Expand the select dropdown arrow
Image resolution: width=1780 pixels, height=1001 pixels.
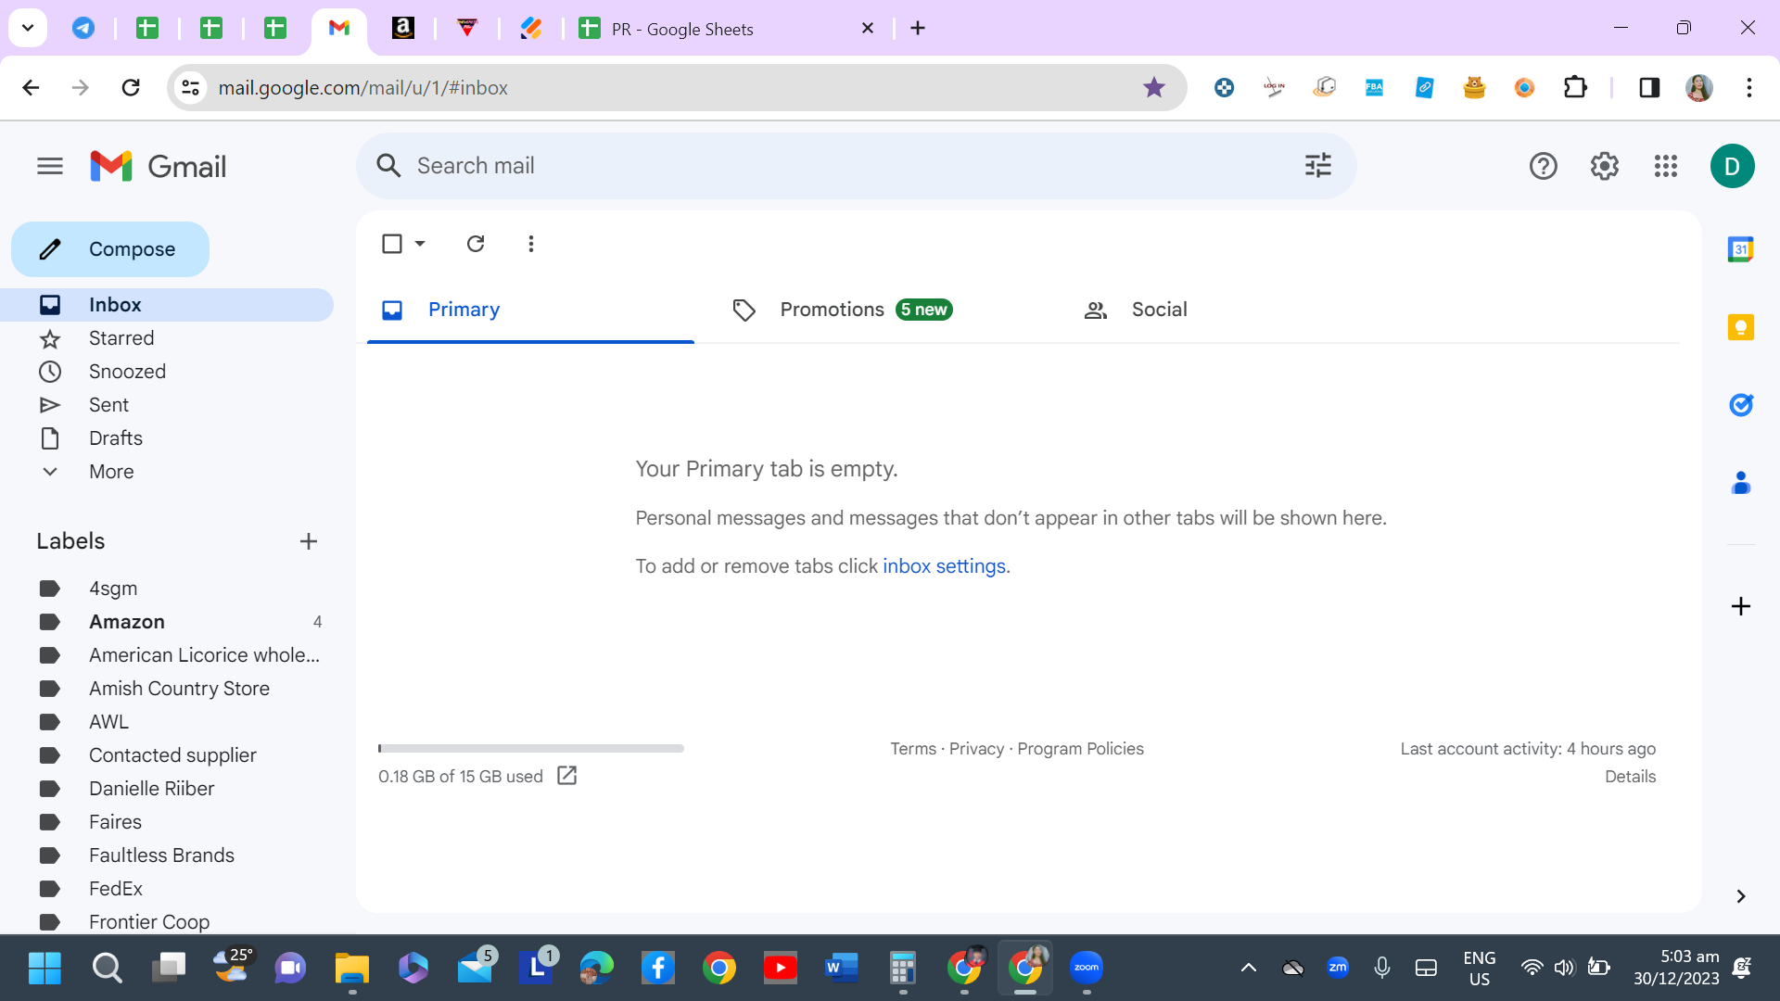[420, 244]
